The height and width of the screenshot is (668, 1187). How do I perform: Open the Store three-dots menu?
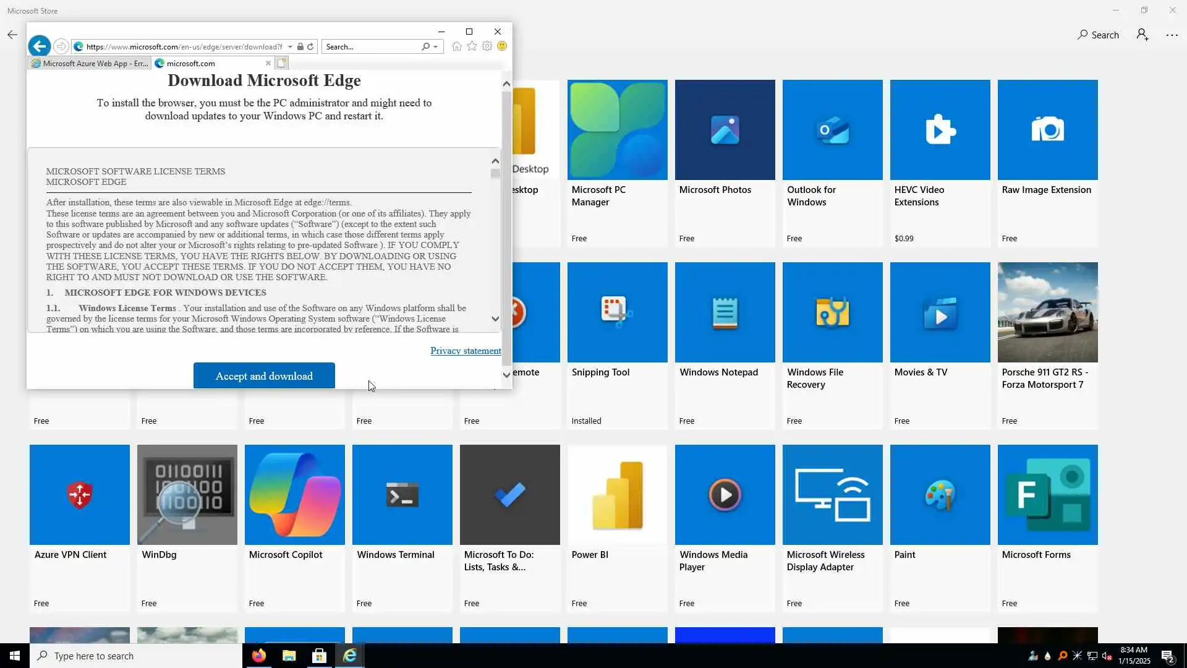coord(1172,35)
